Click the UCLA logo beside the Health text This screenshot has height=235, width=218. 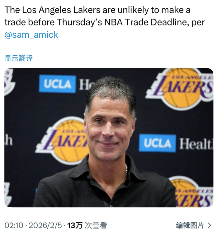157,143
